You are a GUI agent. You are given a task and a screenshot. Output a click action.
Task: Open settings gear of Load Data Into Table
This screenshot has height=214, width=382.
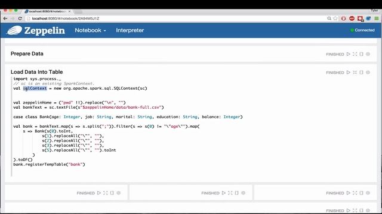coord(368,73)
